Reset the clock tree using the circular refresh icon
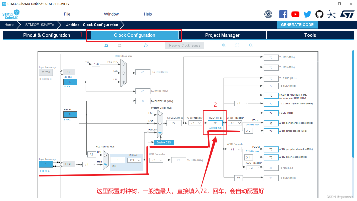This screenshot has height=201, width=357. [x=146, y=45]
